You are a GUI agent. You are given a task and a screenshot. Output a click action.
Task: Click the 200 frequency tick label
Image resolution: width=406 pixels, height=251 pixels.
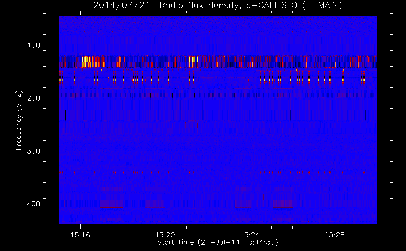(34, 98)
